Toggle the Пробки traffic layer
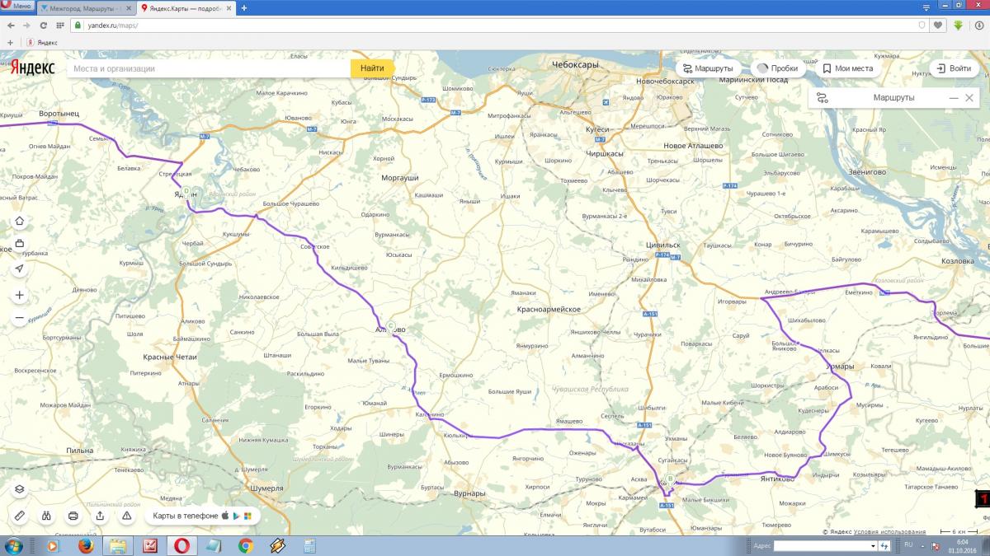The image size is (990, 556). [778, 68]
